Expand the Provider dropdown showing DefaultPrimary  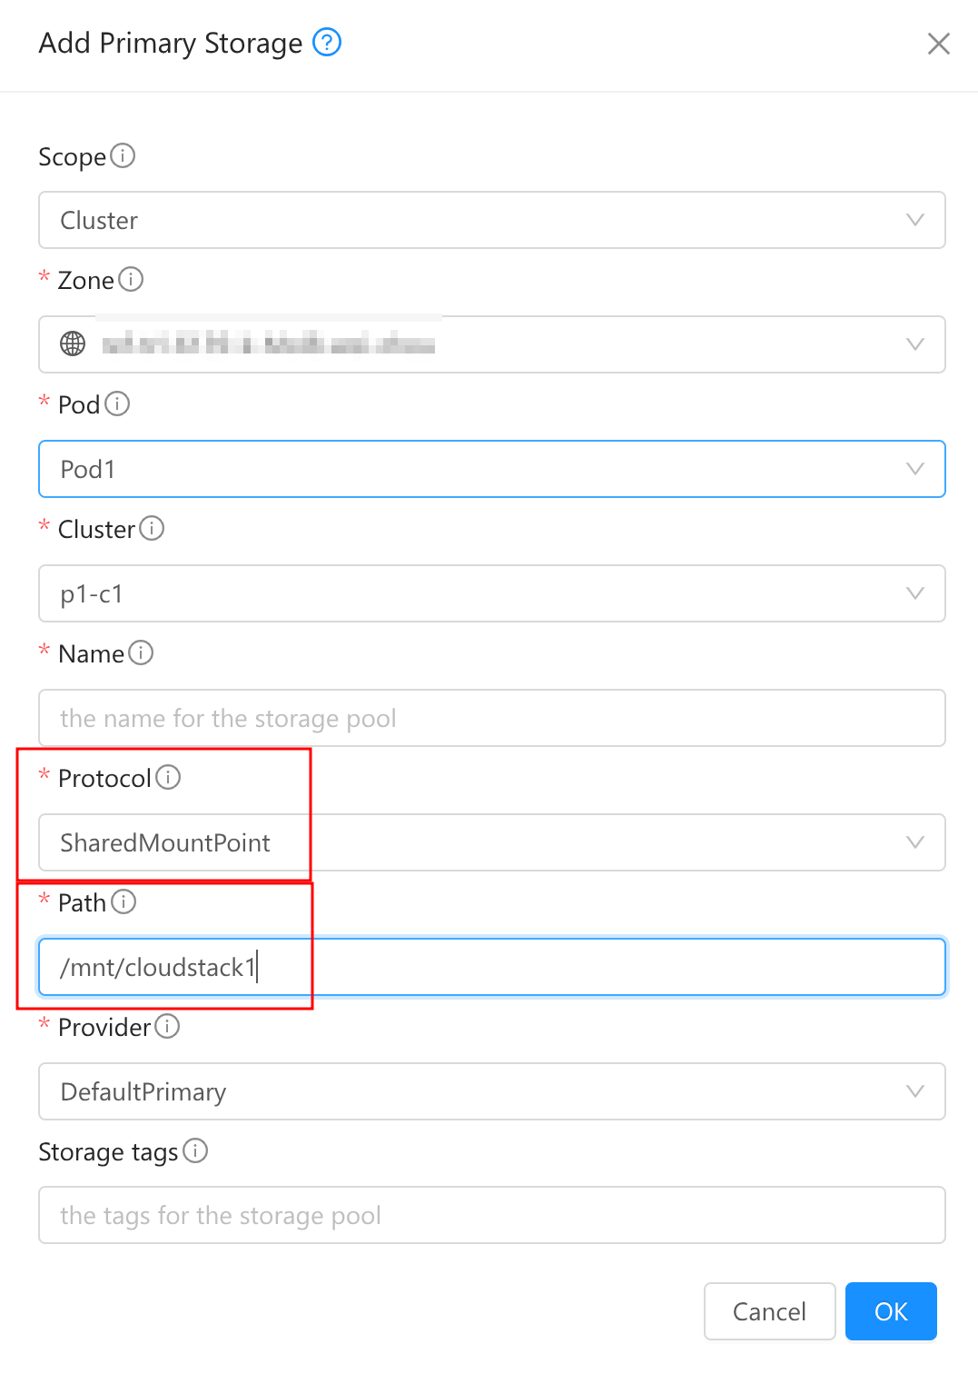point(914,1091)
